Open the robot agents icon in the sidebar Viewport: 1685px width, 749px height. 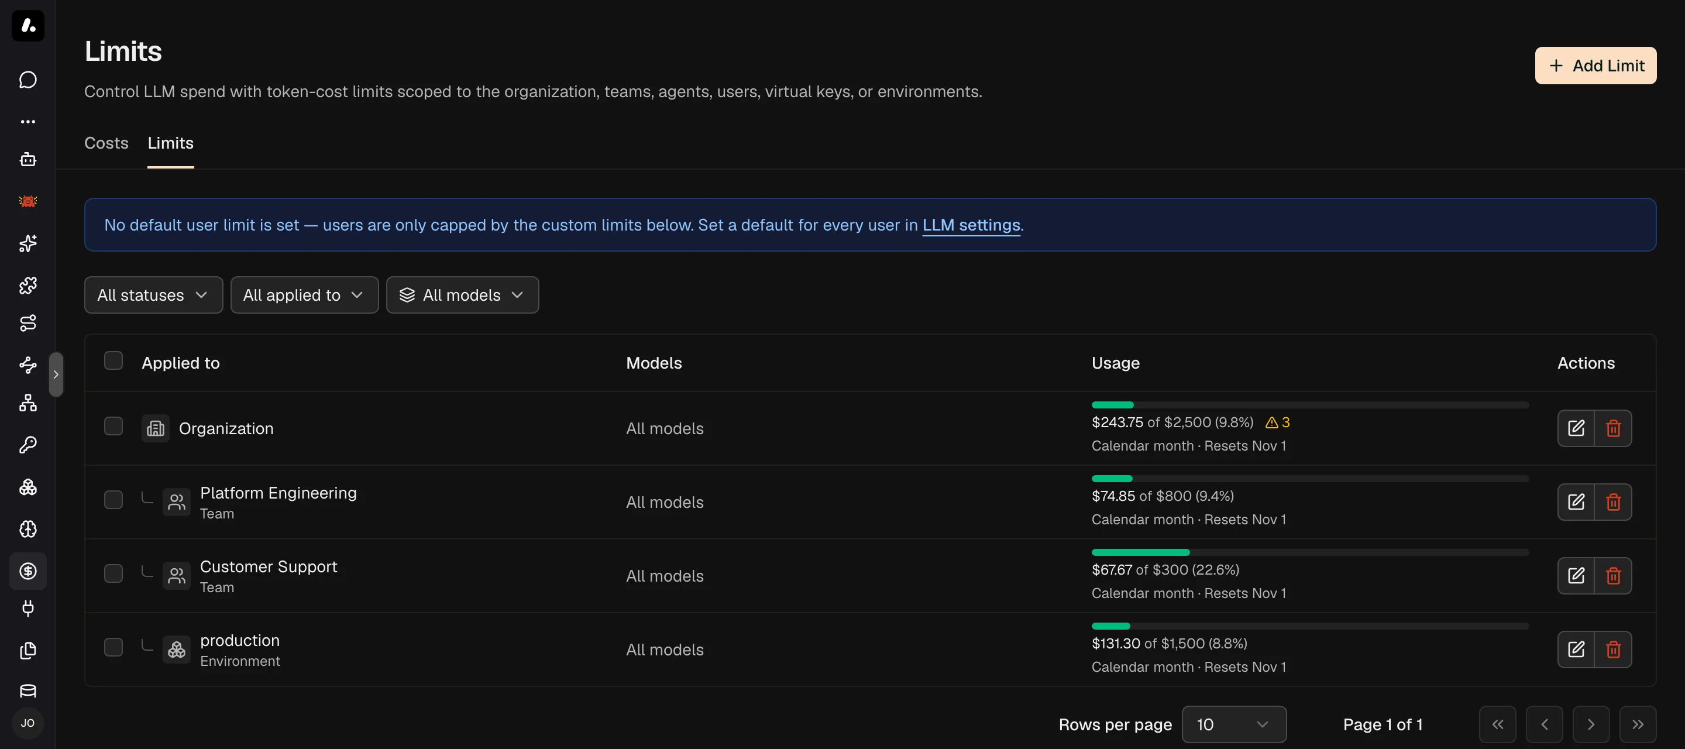[x=27, y=160]
